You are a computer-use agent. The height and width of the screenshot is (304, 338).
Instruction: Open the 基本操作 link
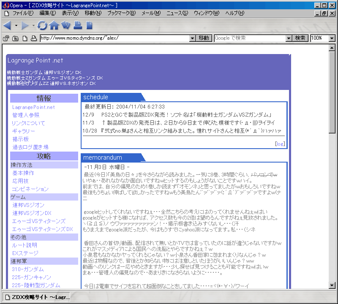pyautogui.click(x=23, y=173)
